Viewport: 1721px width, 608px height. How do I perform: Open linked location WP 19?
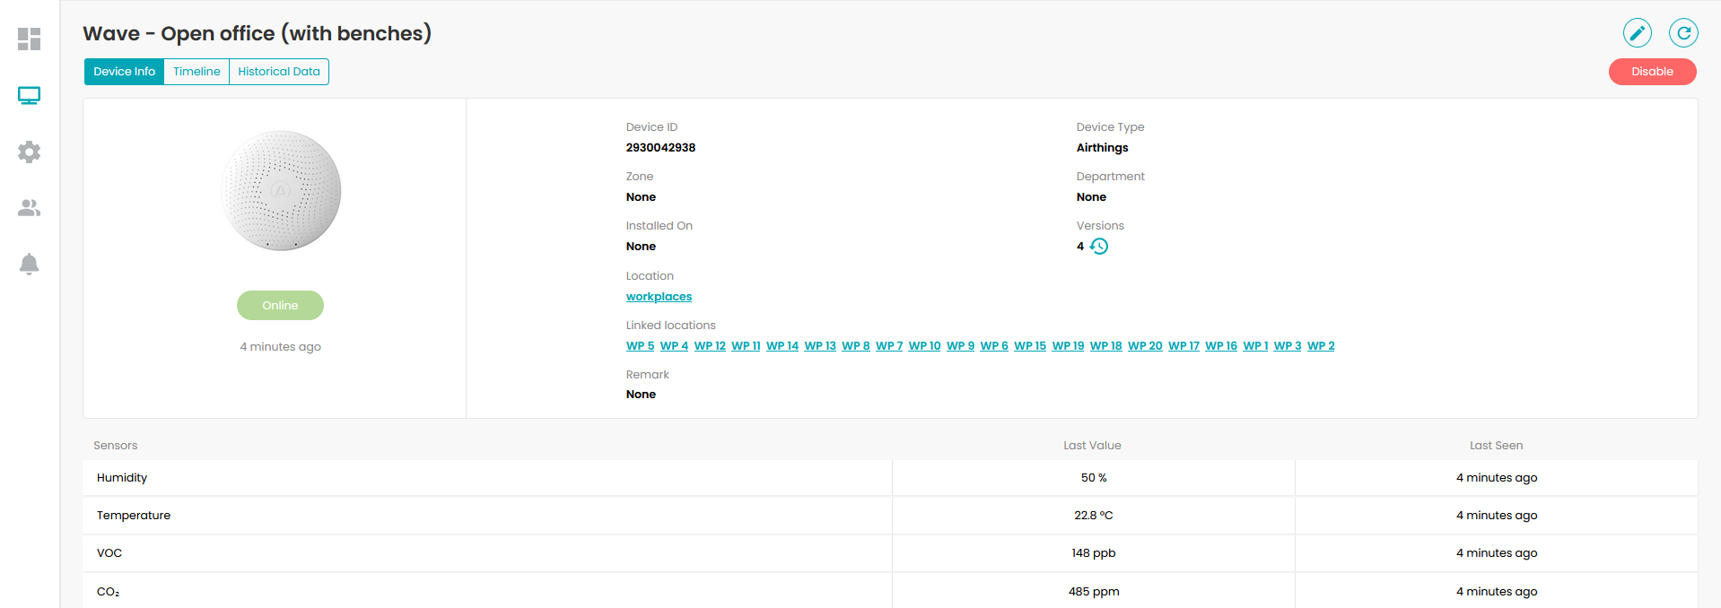(x=1068, y=346)
